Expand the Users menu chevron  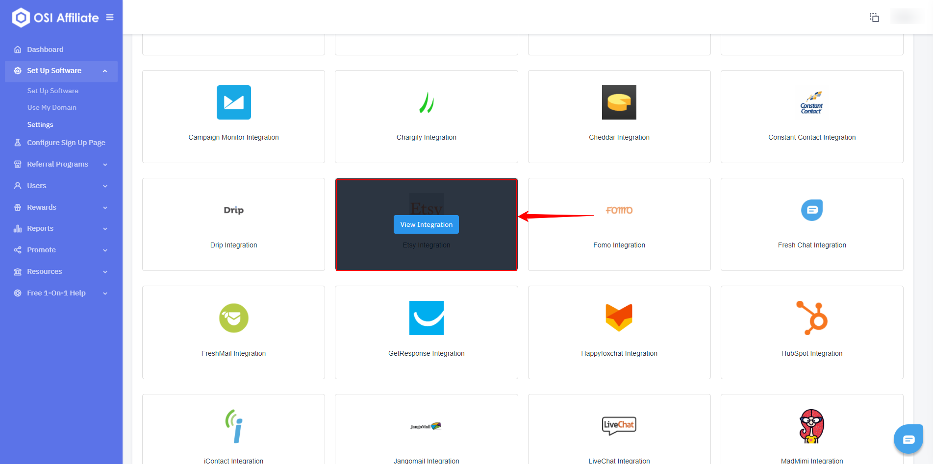[x=105, y=186]
